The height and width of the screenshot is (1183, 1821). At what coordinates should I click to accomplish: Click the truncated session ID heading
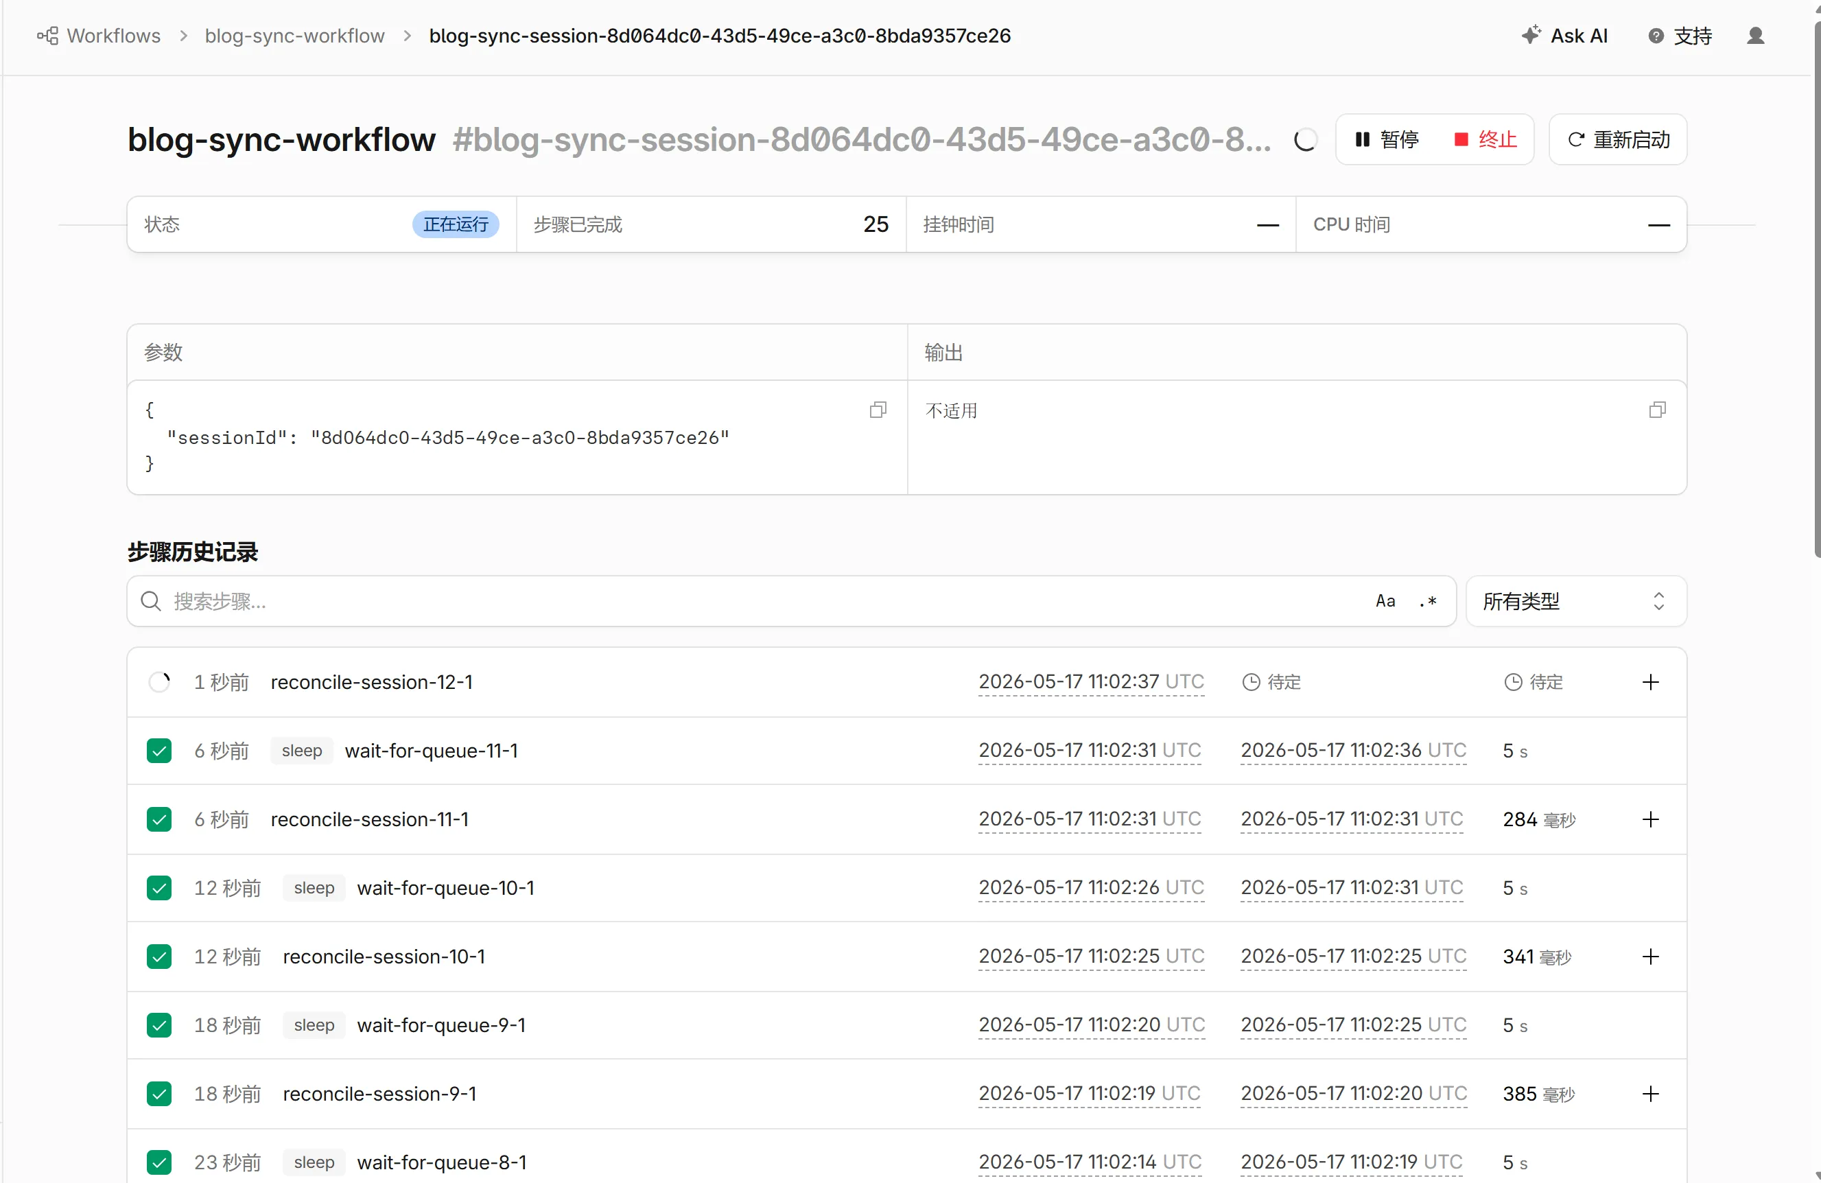pyautogui.click(x=862, y=140)
